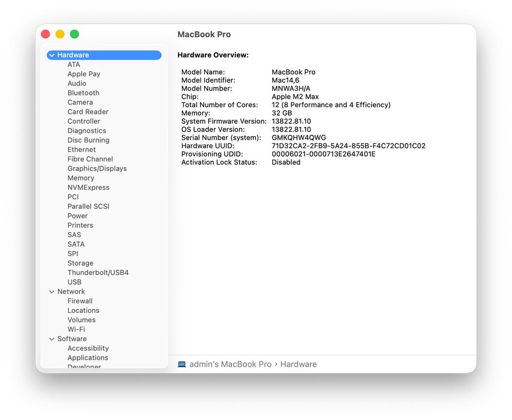This screenshot has height=420, width=512.
Task: Select the Memory sidebar item
Action: [81, 178]
